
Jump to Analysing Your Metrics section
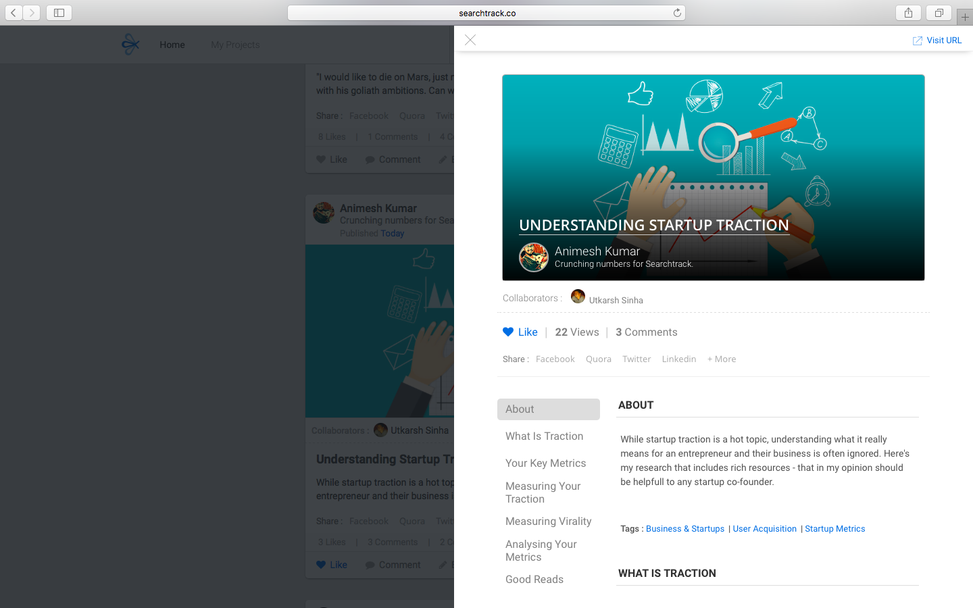(x=541, y=551)
